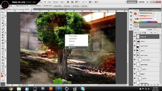Viewport: 162px width, 91px height.
Task: Open the Layers panel options menu
Action: (160, 27)
